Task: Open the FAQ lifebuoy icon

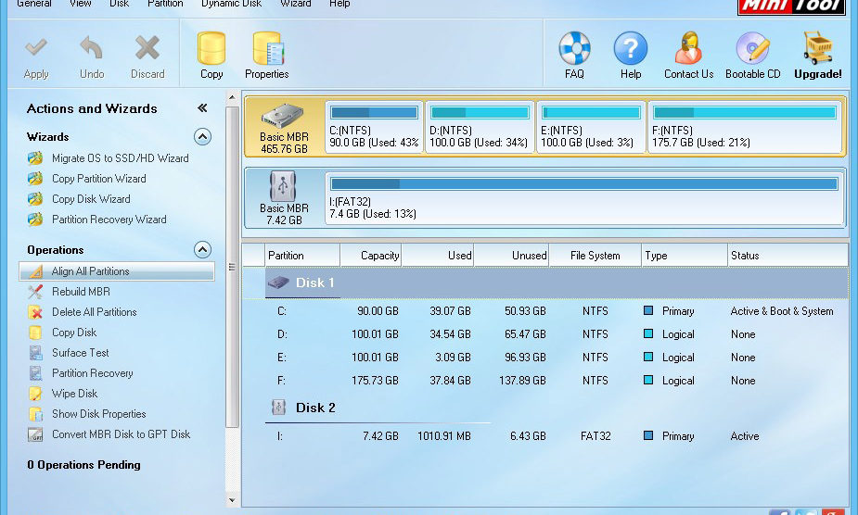Action: click(x=574, y=49)
